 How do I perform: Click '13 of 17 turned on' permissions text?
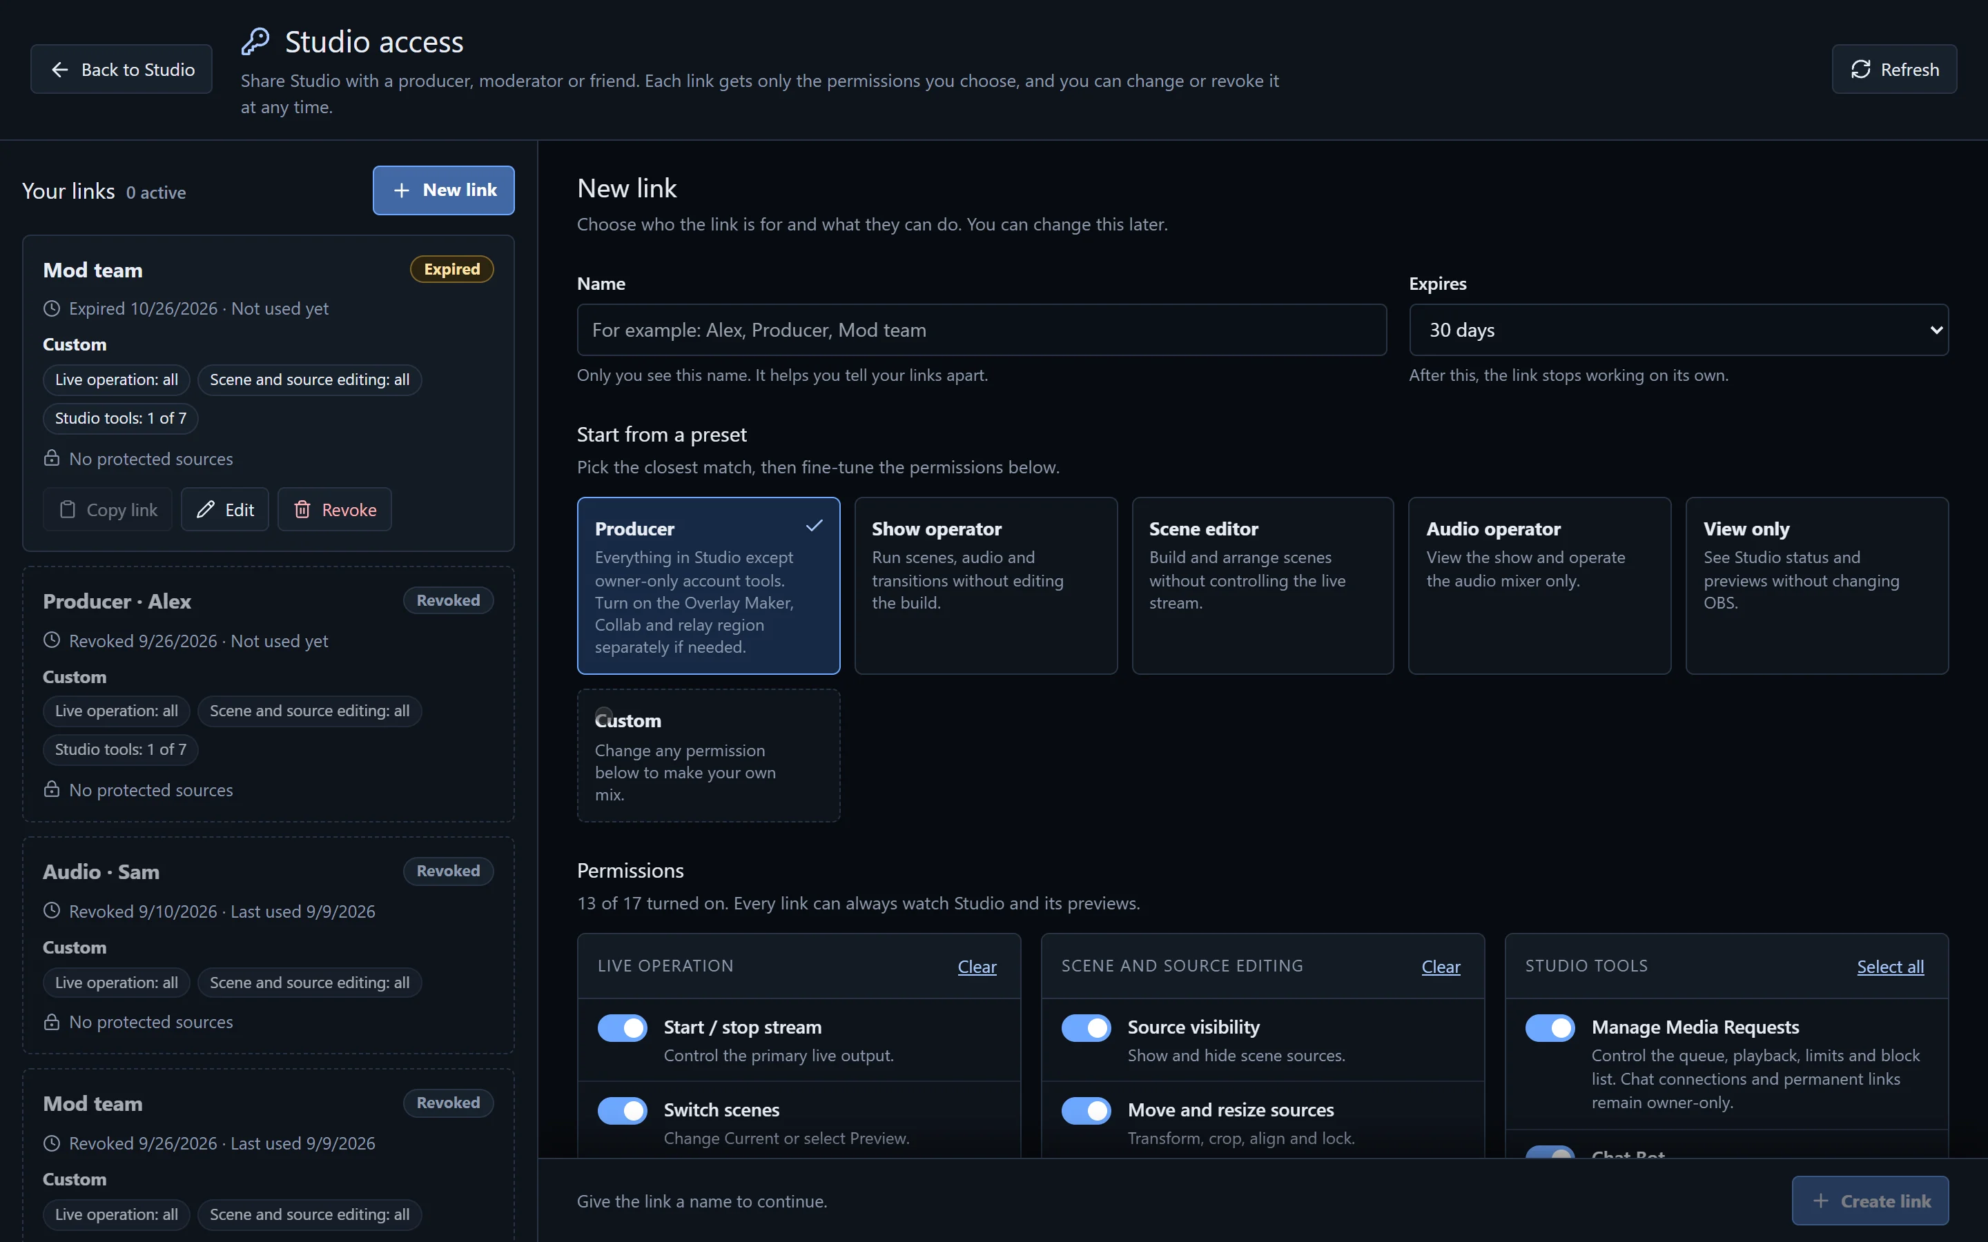click(652, 904)
